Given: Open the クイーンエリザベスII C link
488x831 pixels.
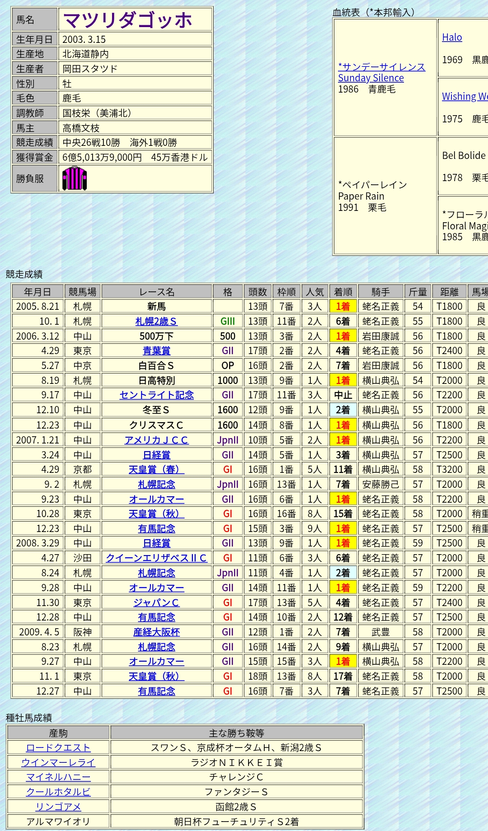Looking at the screenshot, I should coord(156,558).
